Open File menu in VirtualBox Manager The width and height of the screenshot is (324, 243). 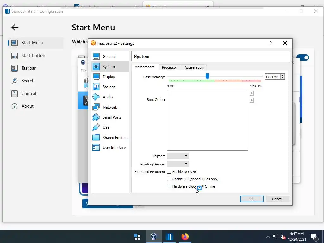pos(84,71)
